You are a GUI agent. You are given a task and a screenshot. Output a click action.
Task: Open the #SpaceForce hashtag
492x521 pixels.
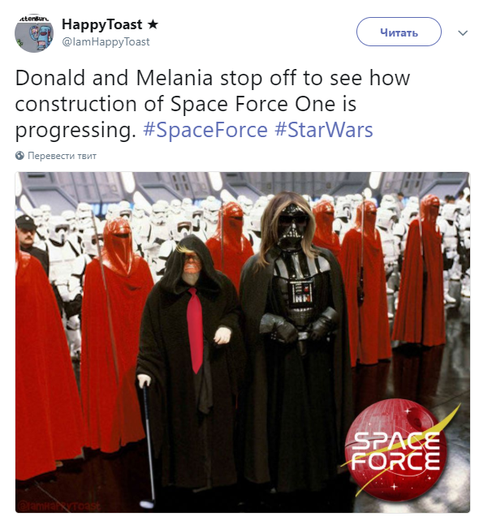click(x=205, y=130)
